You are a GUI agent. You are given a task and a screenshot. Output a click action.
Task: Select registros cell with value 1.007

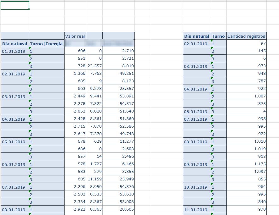coord(247,96)
